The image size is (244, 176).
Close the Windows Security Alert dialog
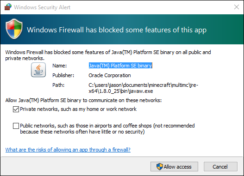(237, 7)
